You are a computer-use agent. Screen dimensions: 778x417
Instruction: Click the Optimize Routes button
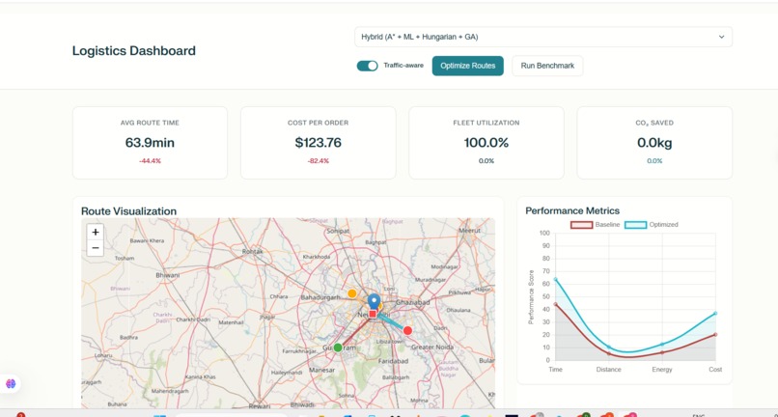467,66
